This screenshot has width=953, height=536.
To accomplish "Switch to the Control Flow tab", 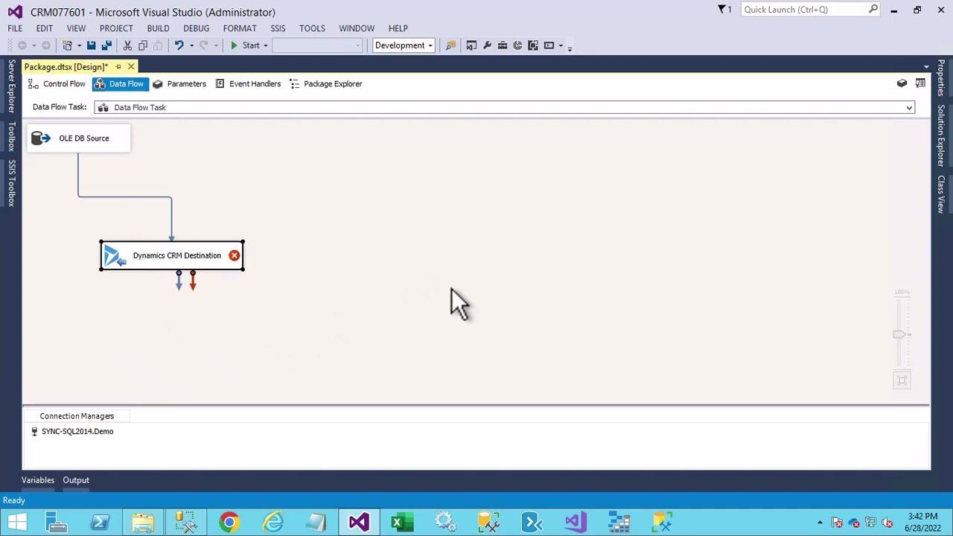I will click(57, 84).
